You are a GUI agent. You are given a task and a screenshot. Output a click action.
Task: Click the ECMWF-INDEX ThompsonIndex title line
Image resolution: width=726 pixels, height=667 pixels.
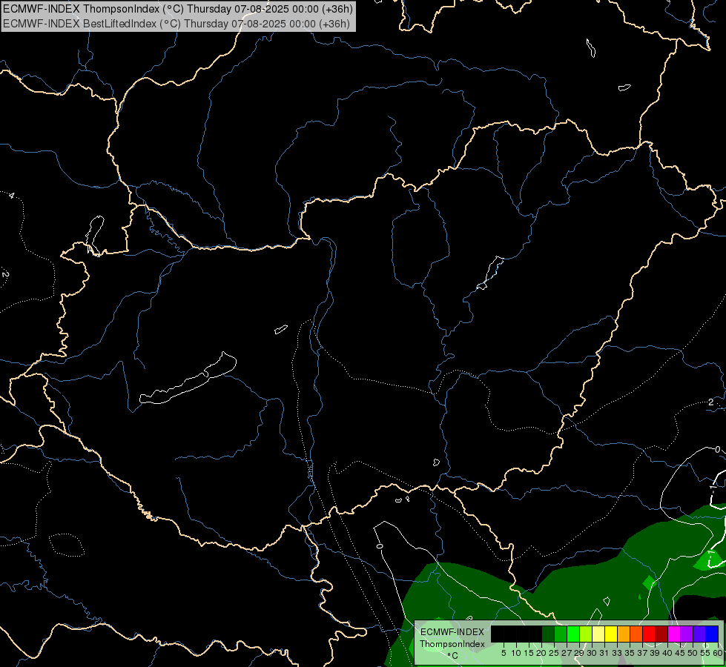coord(178,8)
